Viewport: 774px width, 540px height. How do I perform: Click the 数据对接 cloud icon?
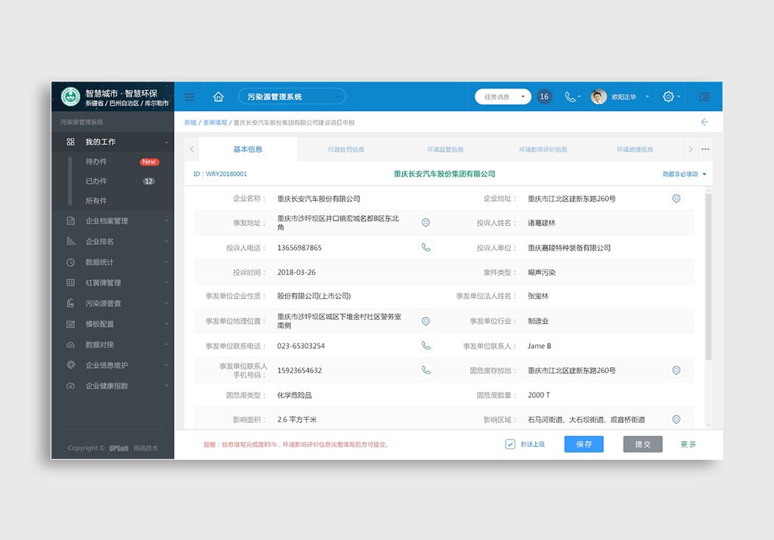70,344
